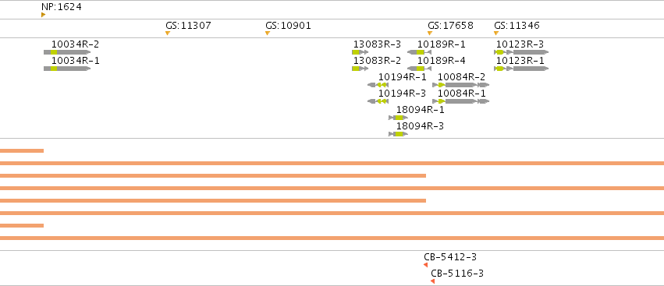Click the GS:17658 triangle marker
The height and width of the screenshot is (286, 664).
[430, 33]
